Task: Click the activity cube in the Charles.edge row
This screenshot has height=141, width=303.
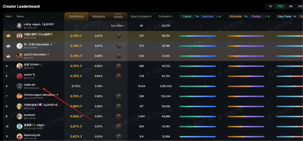Action: (118, 96)
